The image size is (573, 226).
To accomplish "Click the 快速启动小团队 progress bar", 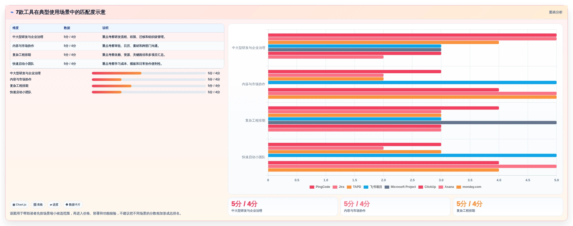I will [149, 92].
